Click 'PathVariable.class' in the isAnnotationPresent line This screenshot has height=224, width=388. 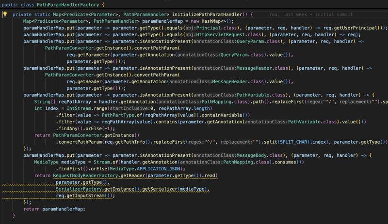[261, 95]
